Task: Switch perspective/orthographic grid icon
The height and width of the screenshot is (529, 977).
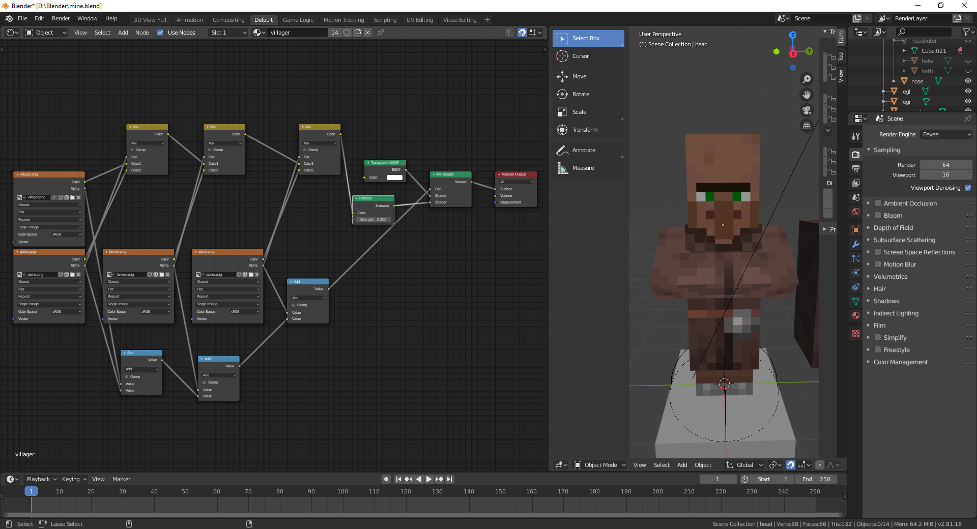Action: click(807, 126)
